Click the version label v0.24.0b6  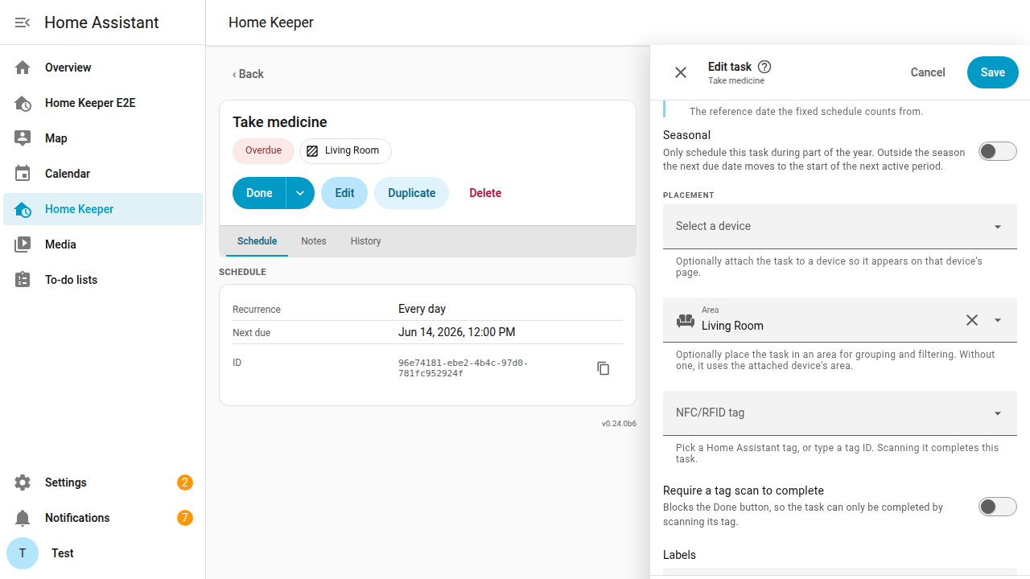pyautogui.click(x=619, y=423)
